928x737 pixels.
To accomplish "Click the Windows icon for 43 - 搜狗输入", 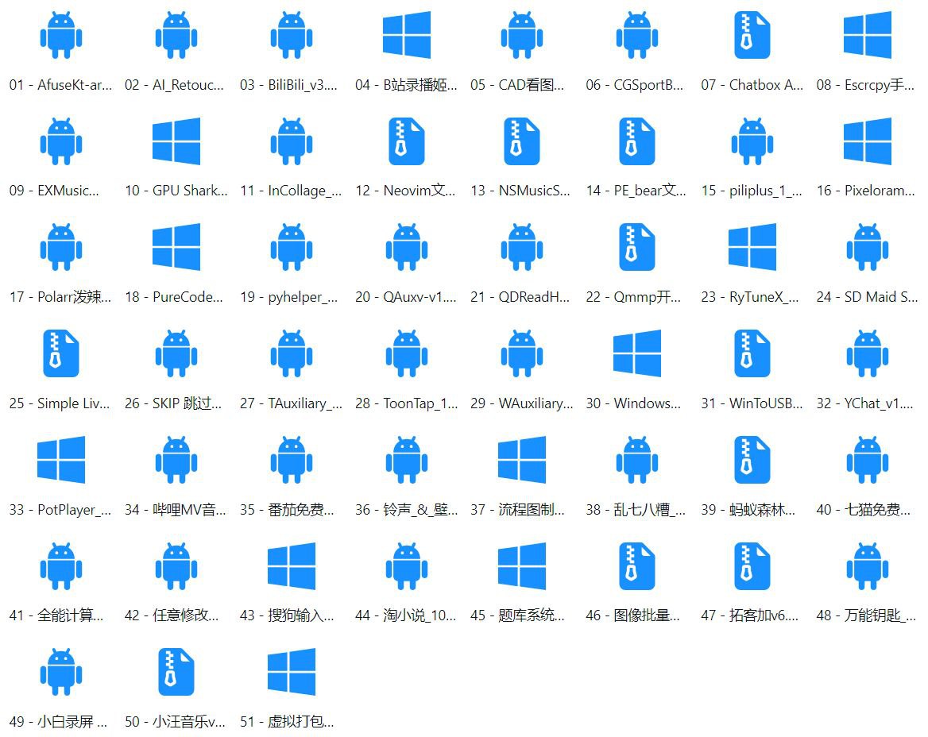I will coord(292,566).
